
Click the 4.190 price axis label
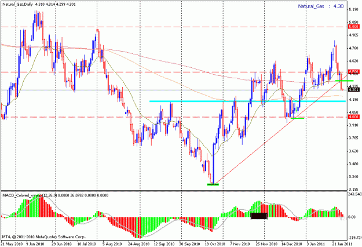353,100
